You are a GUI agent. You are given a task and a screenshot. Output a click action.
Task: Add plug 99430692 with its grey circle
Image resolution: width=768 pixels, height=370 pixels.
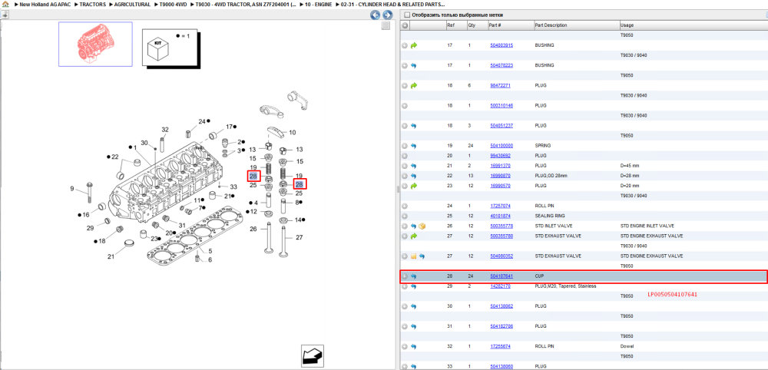[405, 156]
